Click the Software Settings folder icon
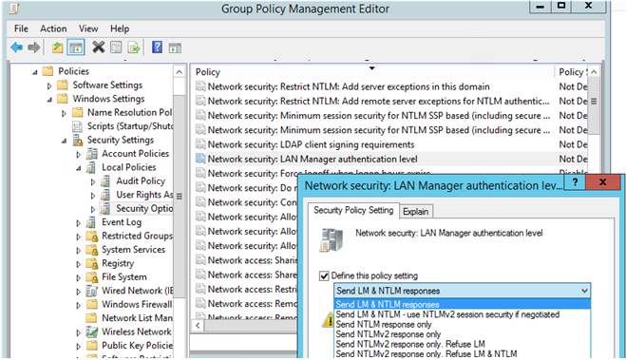This screenshot has width=626, height=360. (x=63, y=85)
